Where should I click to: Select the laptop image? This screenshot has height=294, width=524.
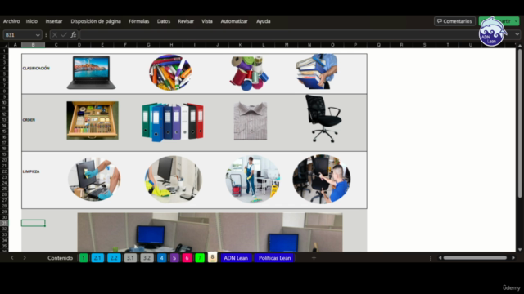click(91, 73)
